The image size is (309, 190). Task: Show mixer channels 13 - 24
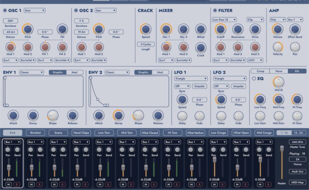[298, 133]
